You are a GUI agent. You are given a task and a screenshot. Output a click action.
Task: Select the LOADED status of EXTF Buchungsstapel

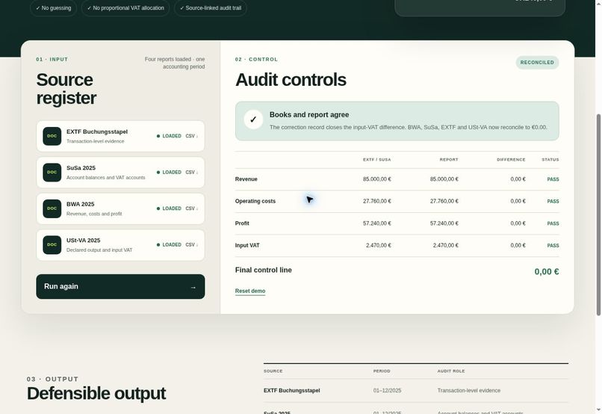coord(169,136)
